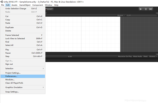Close the Edit menu via its title

coord(8,5)
